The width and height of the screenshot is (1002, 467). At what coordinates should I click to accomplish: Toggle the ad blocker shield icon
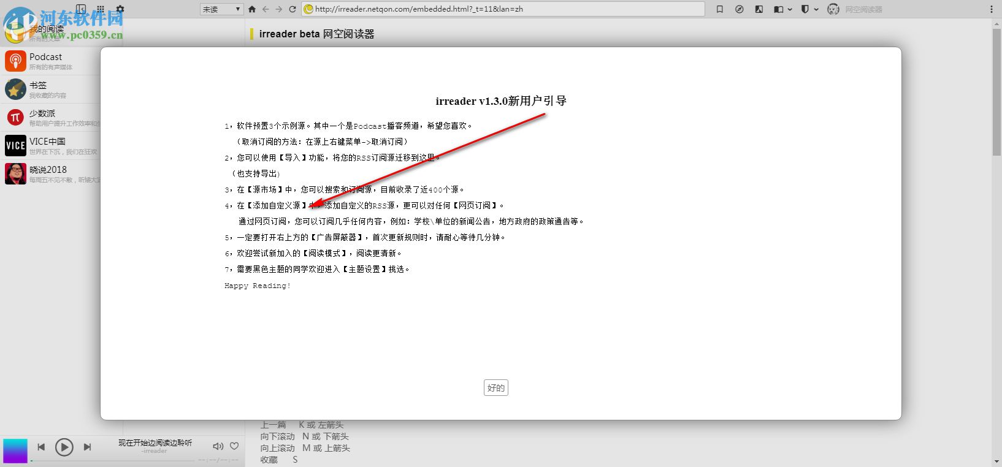(805, 9)
